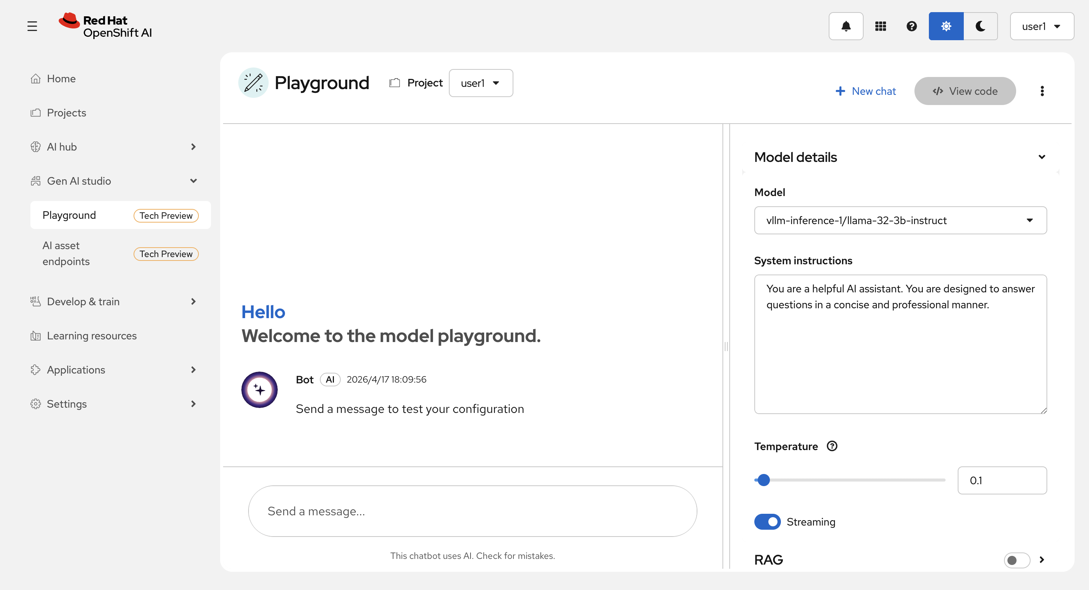Viewport: 1089px width, 590px height.
Task: Click the View code button
Action: [x=965, y=91]
